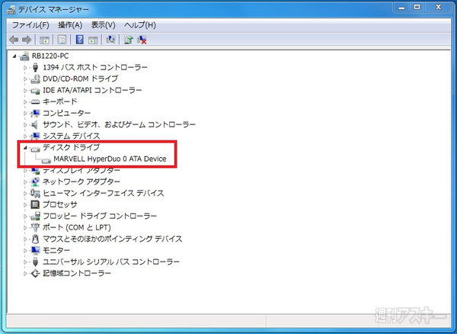The height and width of the screenshot is (334, 457).
Task: Maximize the デバイス マネージャー window
Action: 417,8
